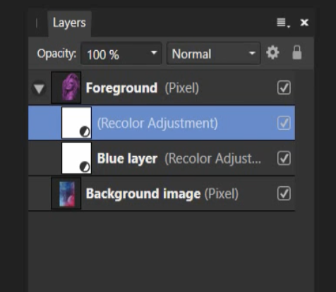Select the Blue layer Recolor Adjustment row

162,158
